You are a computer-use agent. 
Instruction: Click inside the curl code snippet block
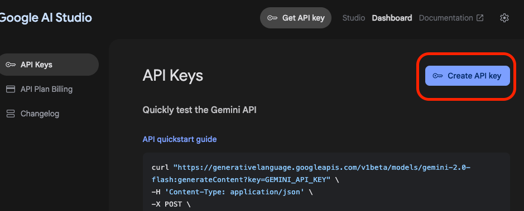(x=326, y=182)
